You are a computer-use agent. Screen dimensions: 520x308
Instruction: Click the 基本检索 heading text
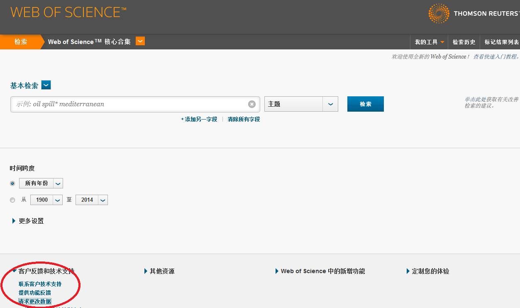pos(24,86)
